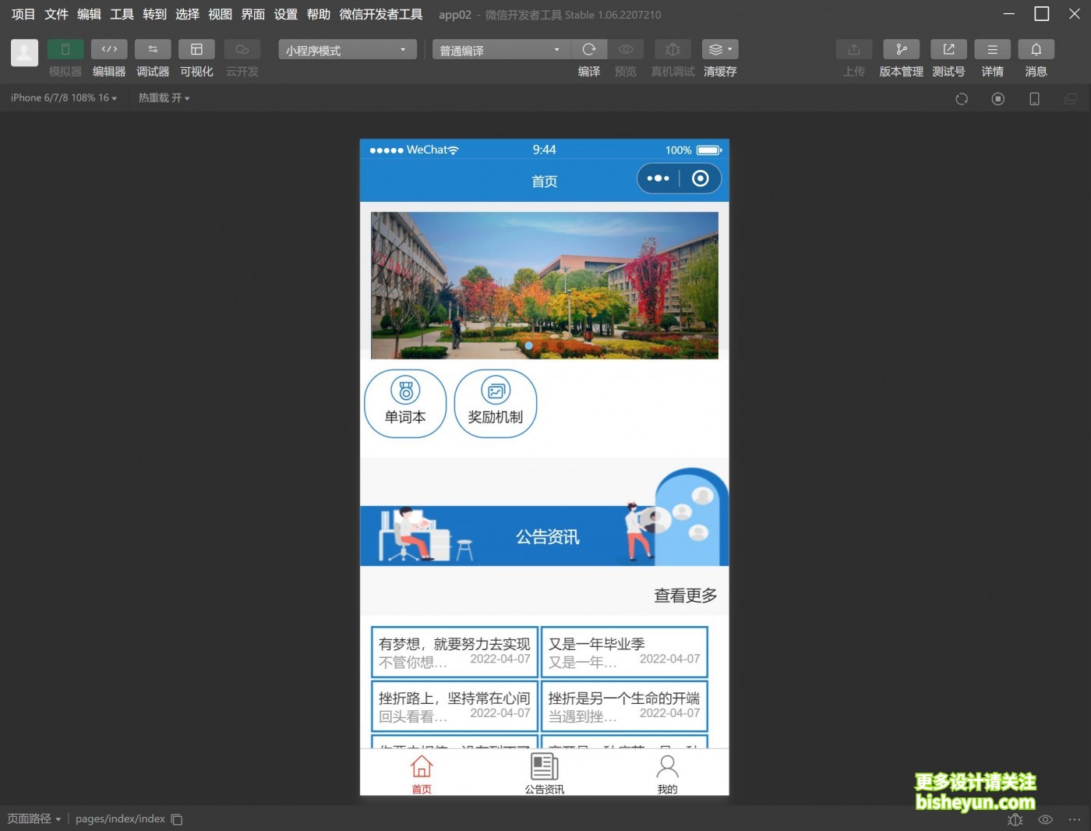Open the 奖励机制 button

[496, 404]
